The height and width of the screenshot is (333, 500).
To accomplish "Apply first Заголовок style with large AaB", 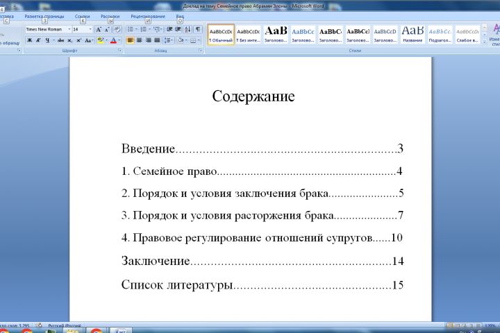I will [276, 35].
